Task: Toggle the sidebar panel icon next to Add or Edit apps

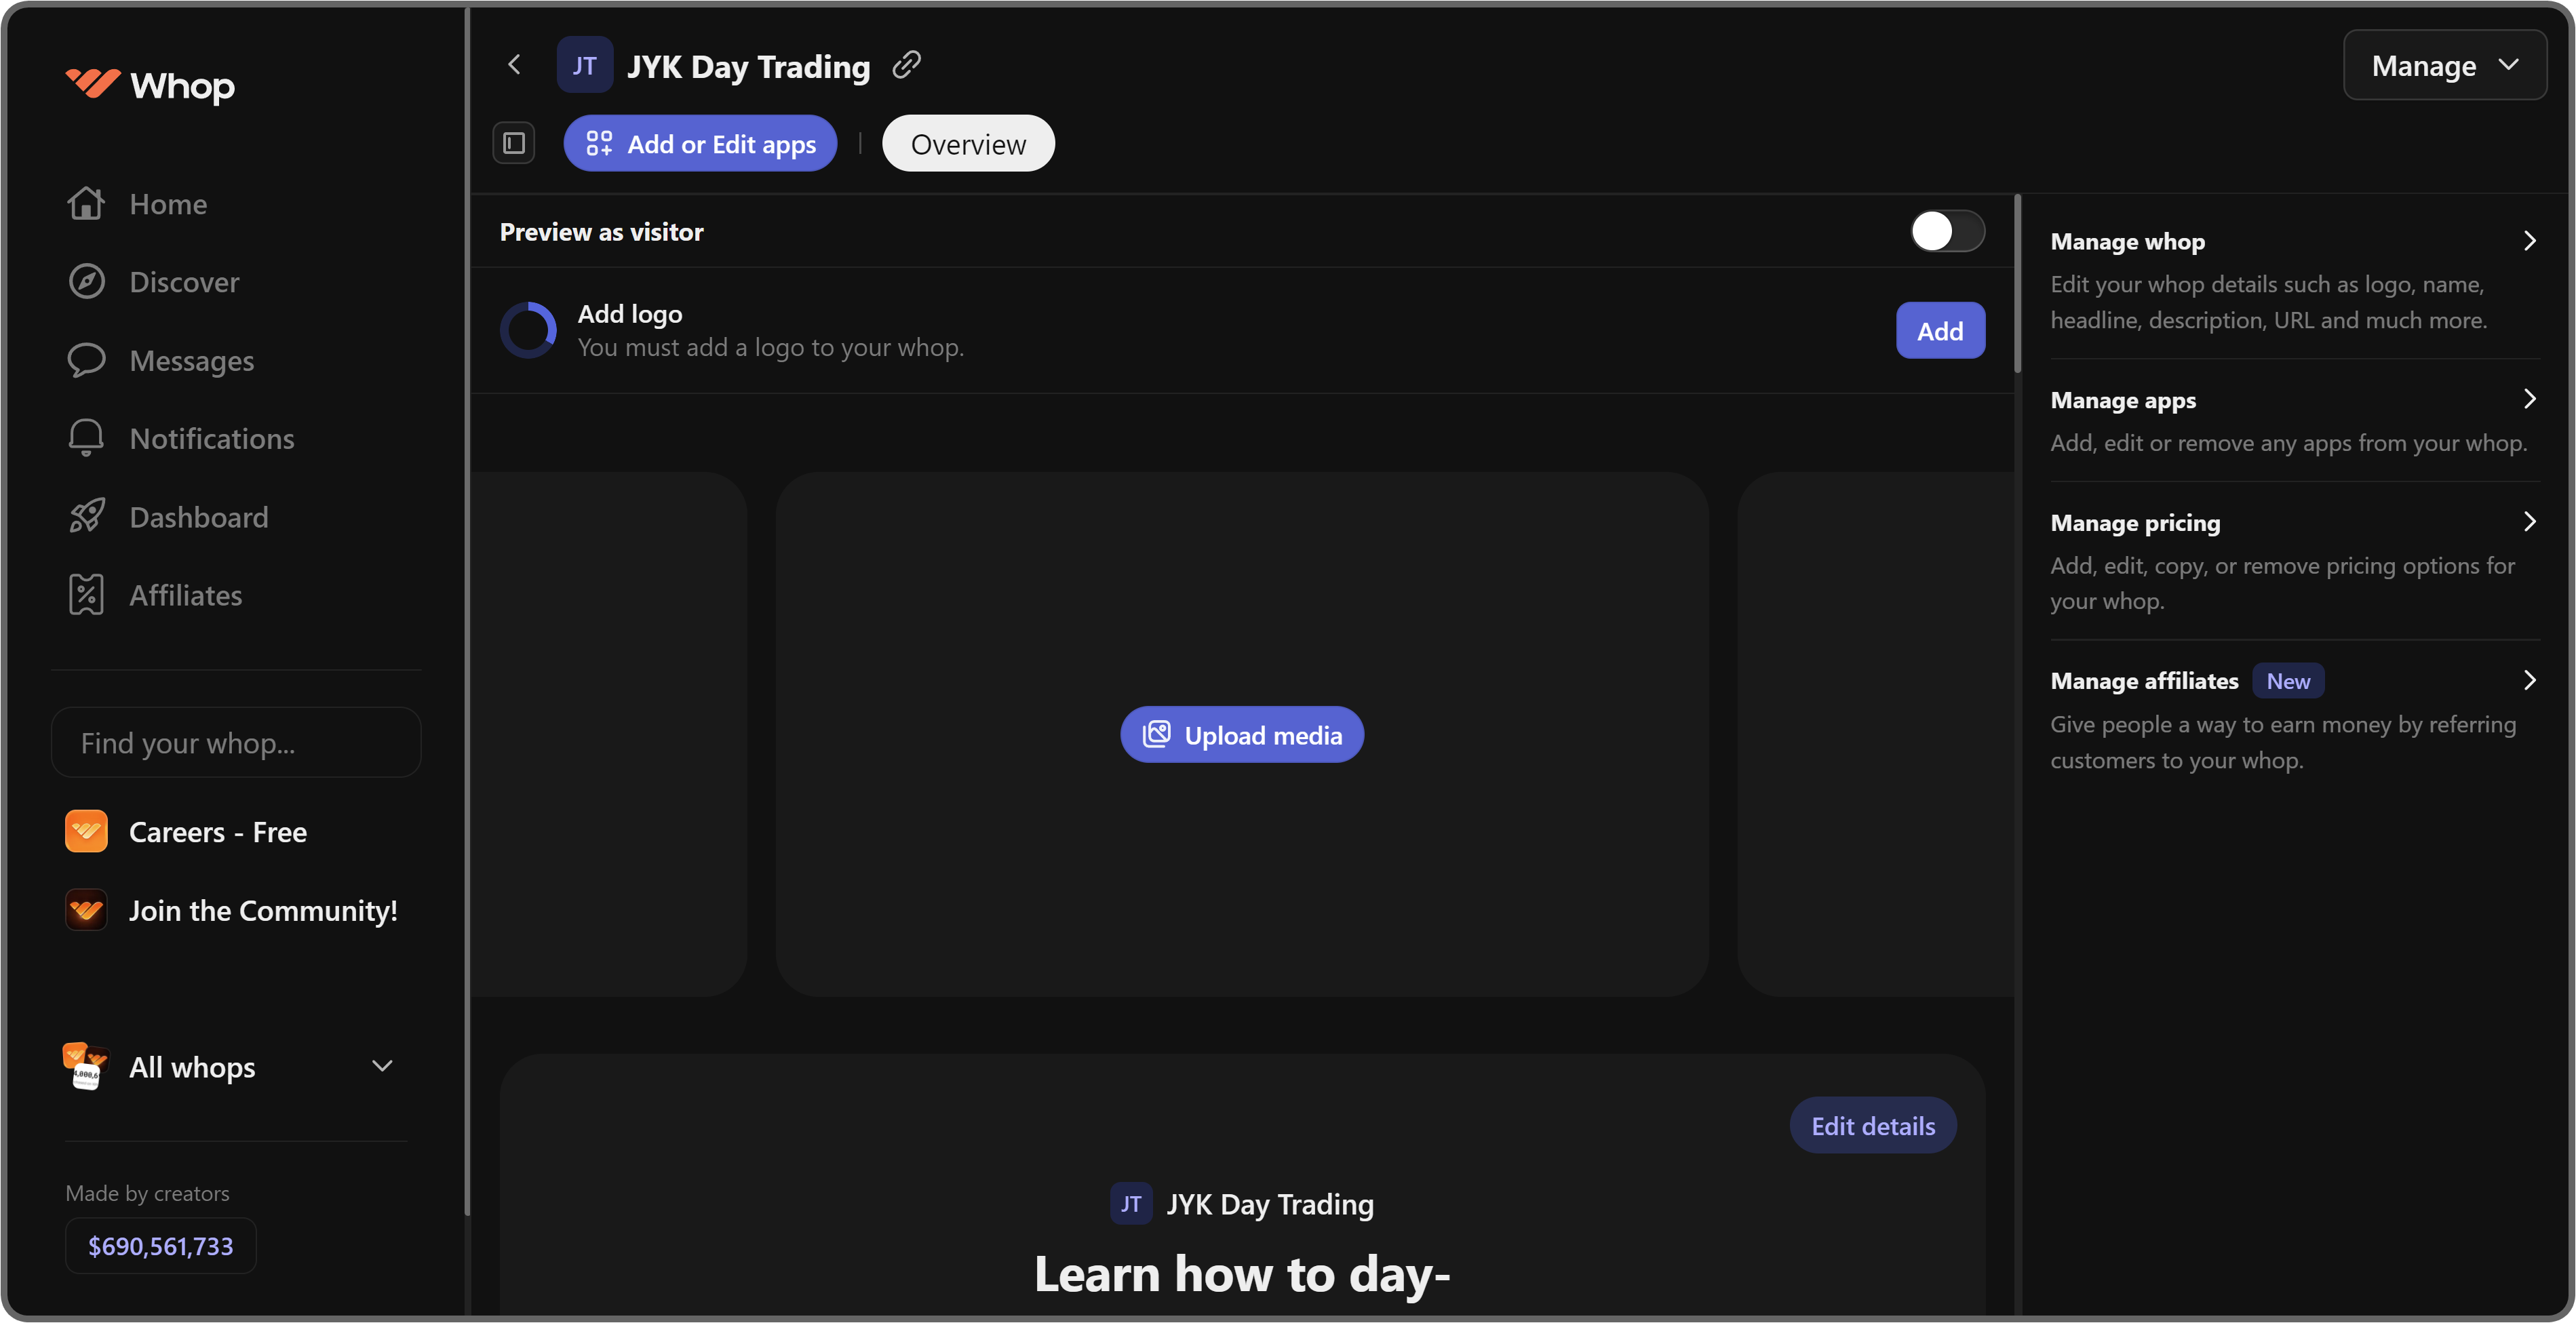Action: point(513,143)
